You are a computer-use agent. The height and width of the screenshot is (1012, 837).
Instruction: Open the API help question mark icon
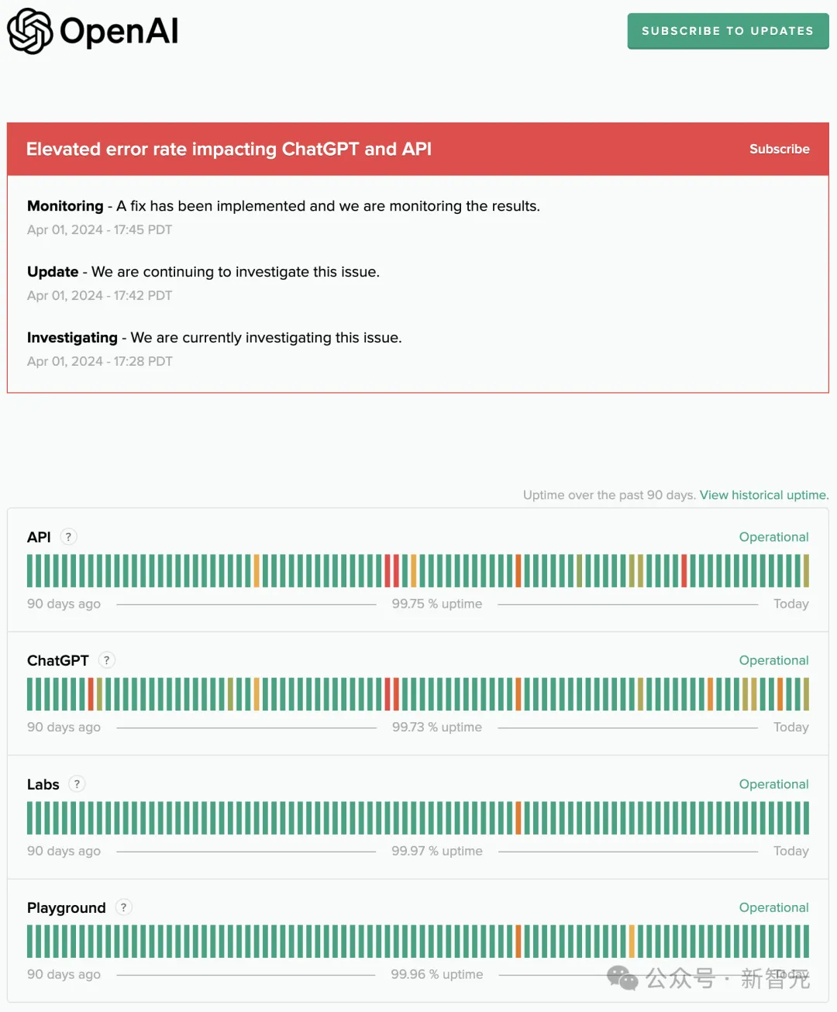[x=68, y=537]
